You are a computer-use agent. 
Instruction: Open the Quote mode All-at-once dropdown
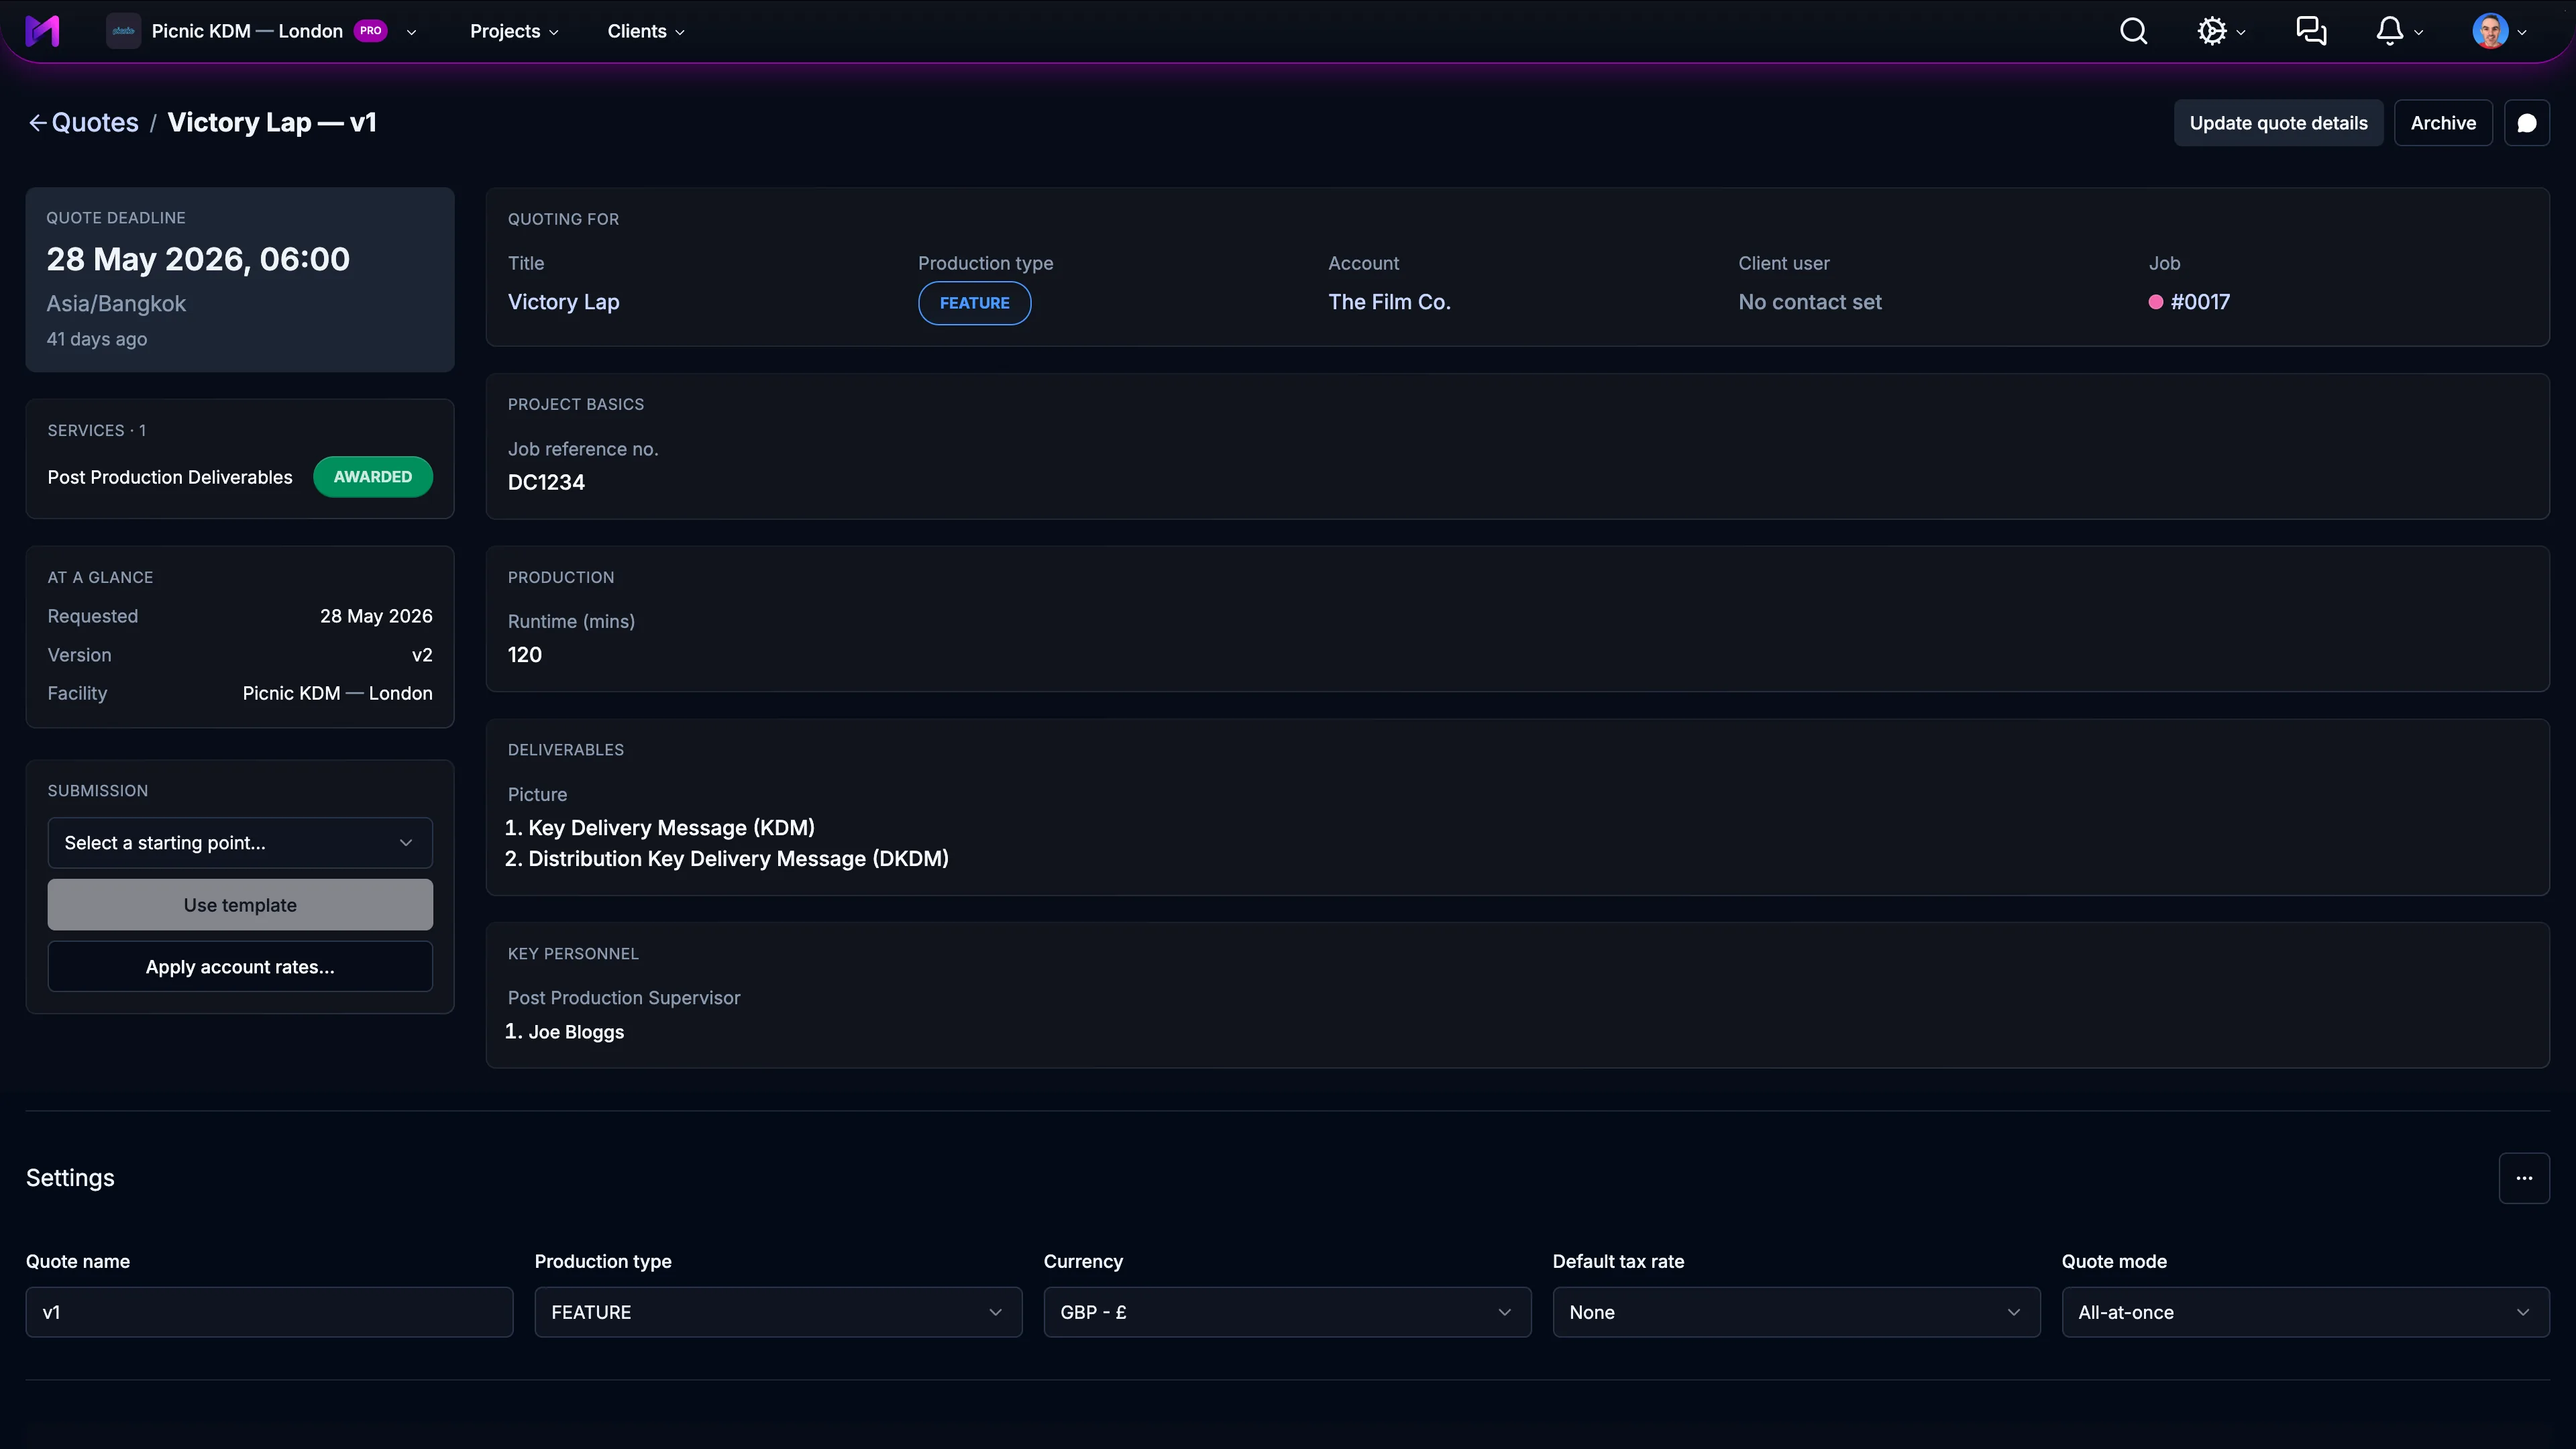click(x=2305, y=1312)
